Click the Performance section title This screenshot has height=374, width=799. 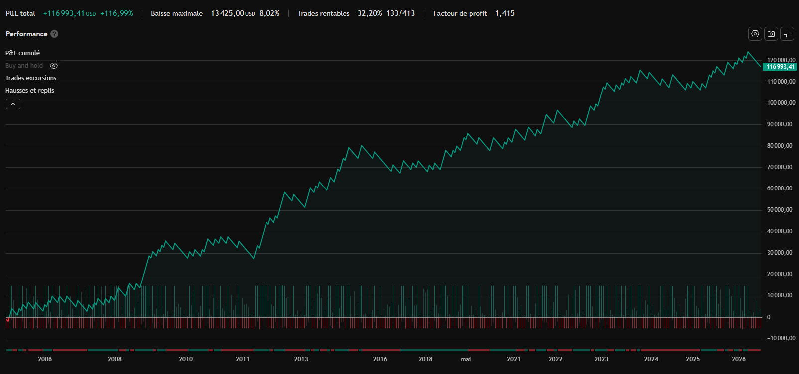26,34
